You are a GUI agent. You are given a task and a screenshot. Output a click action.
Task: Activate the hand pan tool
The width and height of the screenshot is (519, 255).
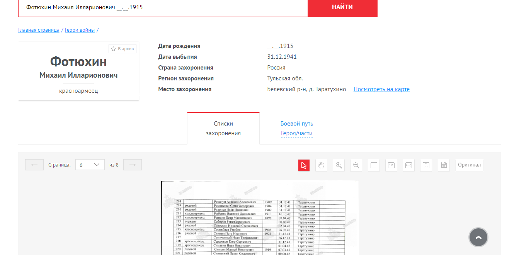coord(321,165)
